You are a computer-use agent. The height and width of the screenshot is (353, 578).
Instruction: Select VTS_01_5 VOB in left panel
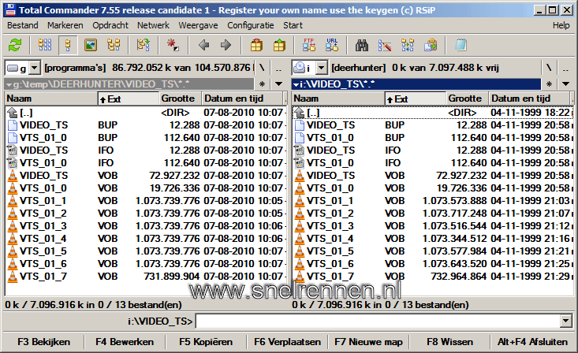[147, 251]
